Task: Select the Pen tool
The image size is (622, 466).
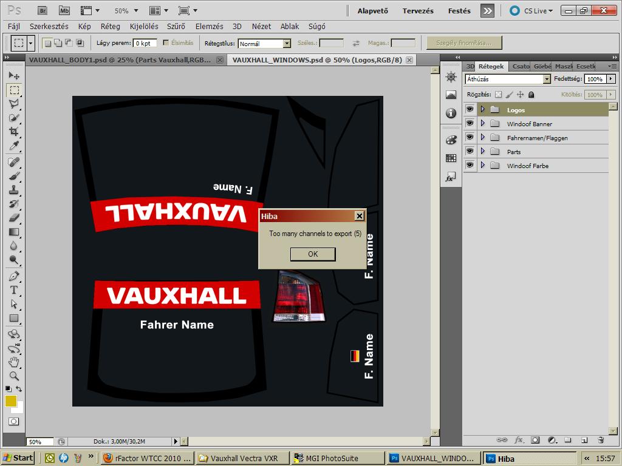Action: point(14,276)
